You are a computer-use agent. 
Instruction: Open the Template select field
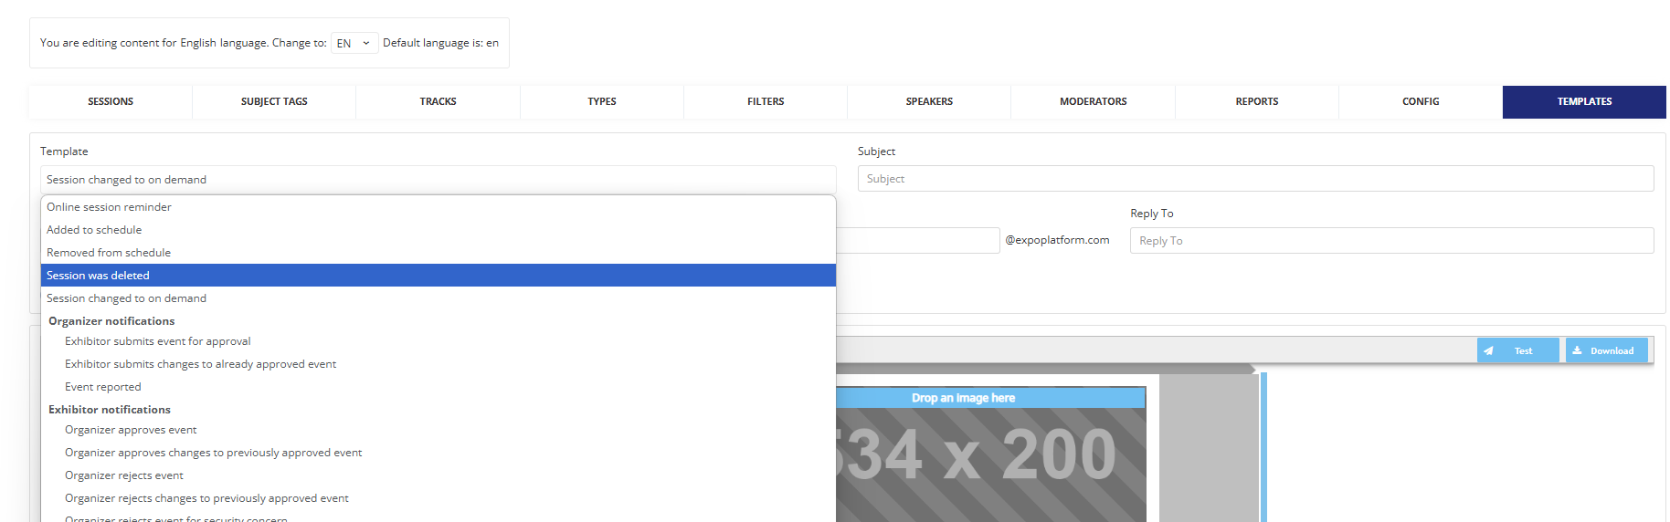click(x=438, y=180)
